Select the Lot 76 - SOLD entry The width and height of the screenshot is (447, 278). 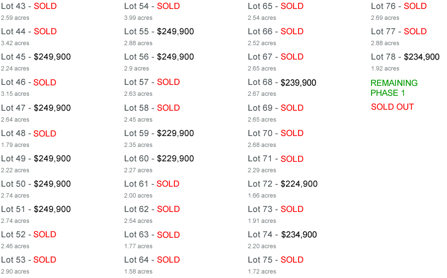click(x=399, y=6)
